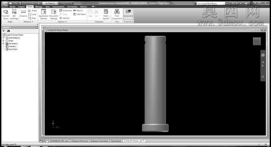Open the Add-Ins manager
271x147 pixels.
(x=65, y=18)
